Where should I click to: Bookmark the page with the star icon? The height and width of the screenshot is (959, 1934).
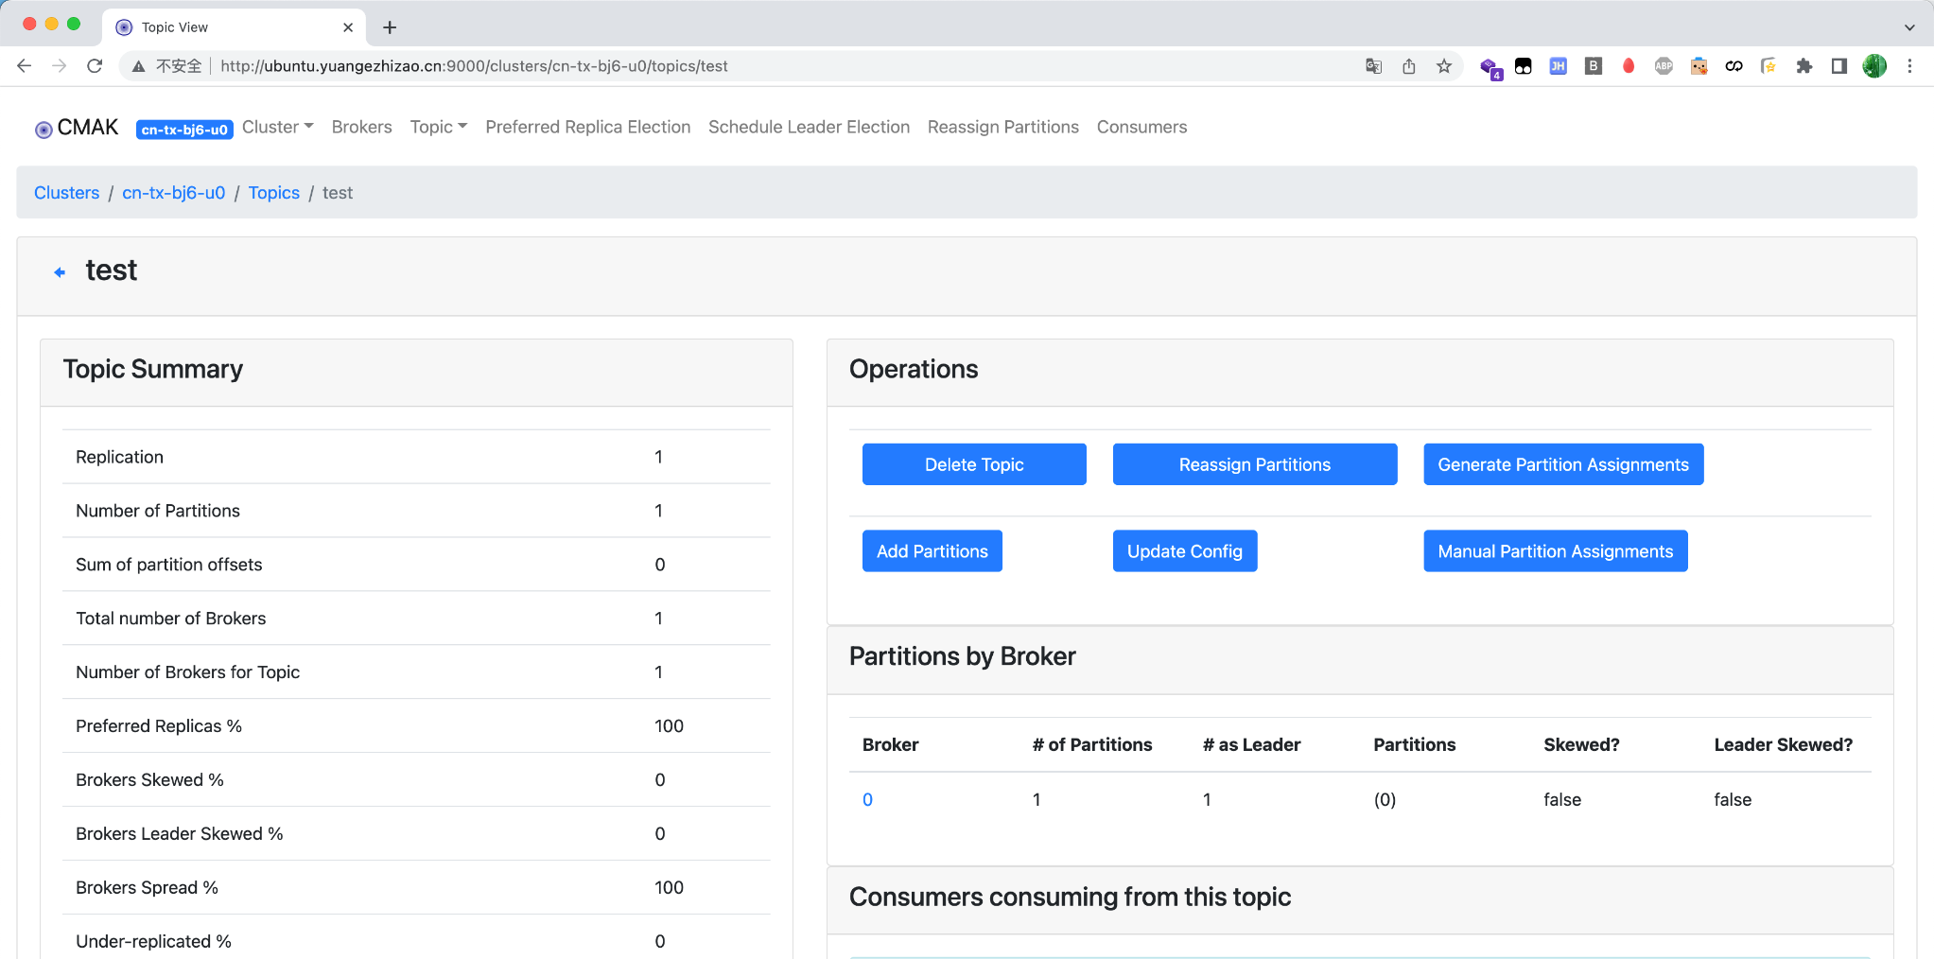point(1443,66)
